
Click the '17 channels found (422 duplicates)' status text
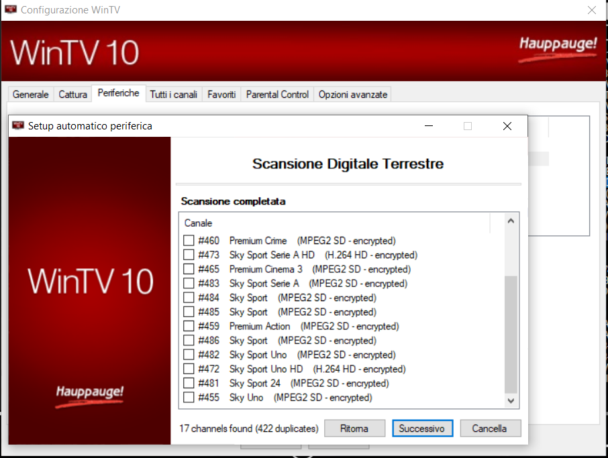tap(249, 428)
